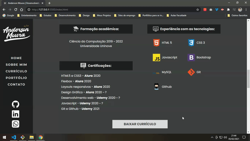The image size is (250, 141).
Task: Navigate to CONTATO in sidebar
Action: tap(16, 84)
